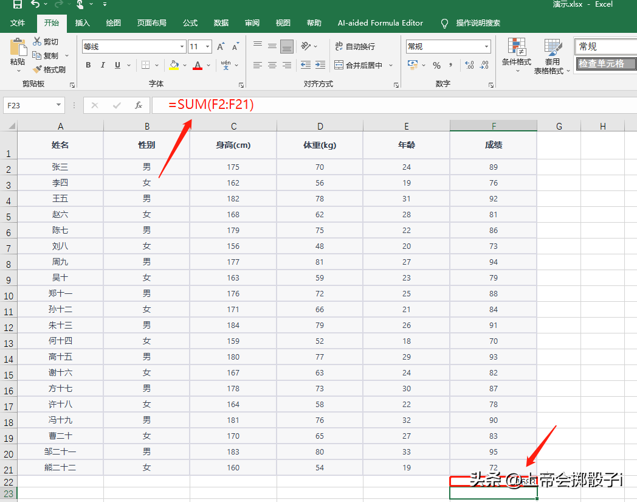Screen dimensions: 637x502
Task: Click the Save icon in quick access toolbar
Action: (x=18, y=4)
